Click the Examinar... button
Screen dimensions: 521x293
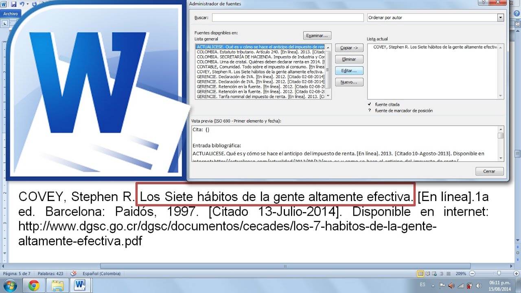pos(317,35)
